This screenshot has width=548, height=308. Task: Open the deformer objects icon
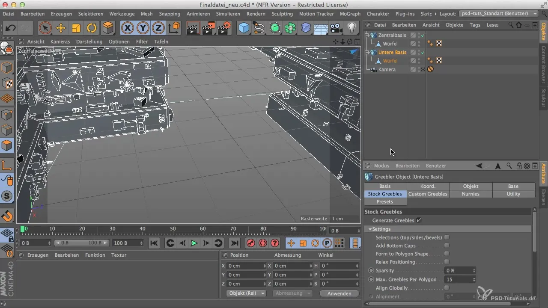pyautogui.click(x=306, y=28)
